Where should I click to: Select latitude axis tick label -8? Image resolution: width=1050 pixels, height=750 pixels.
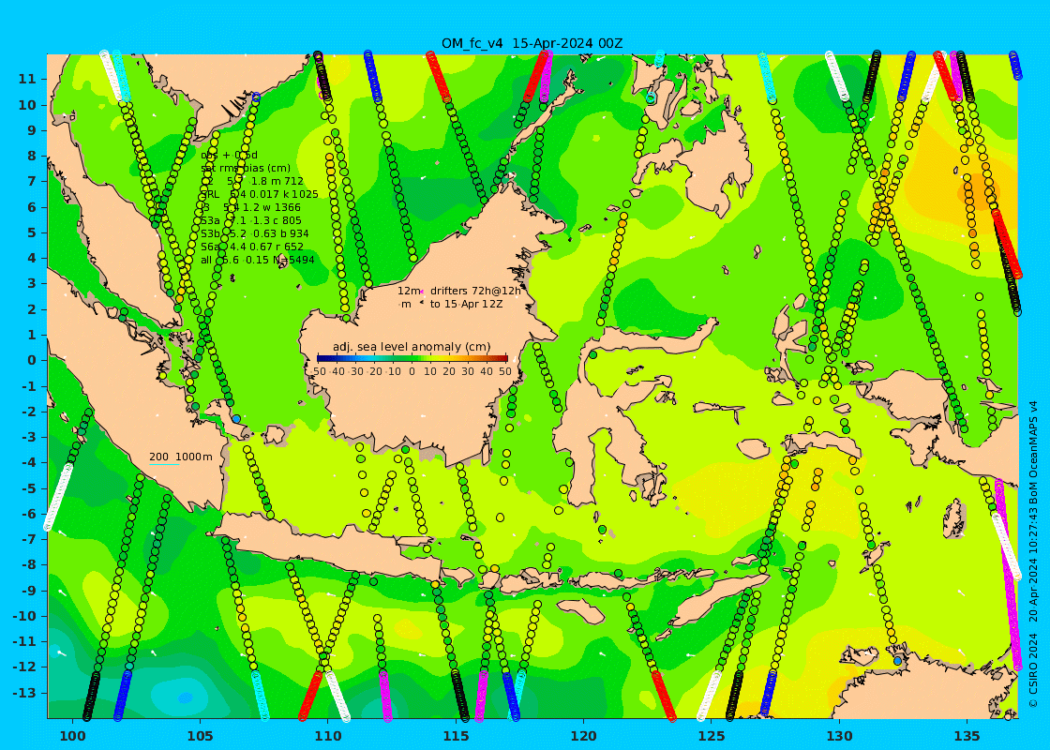pos(28,564)
